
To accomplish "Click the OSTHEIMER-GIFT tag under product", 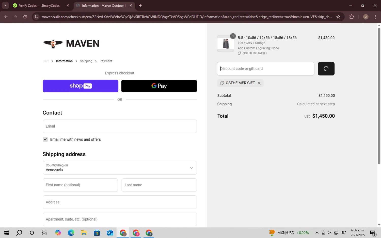I will (253, 53).
